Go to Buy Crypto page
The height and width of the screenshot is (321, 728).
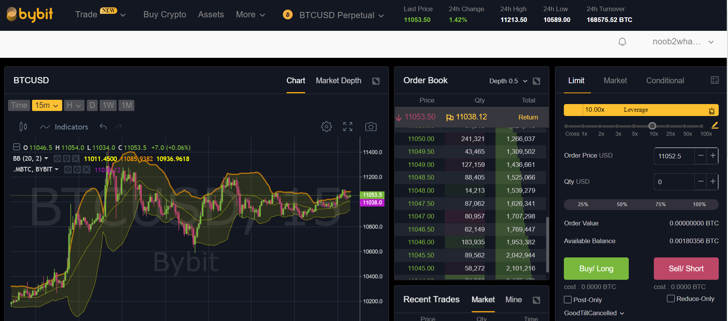pyautogui.click(x=165, y=15)
